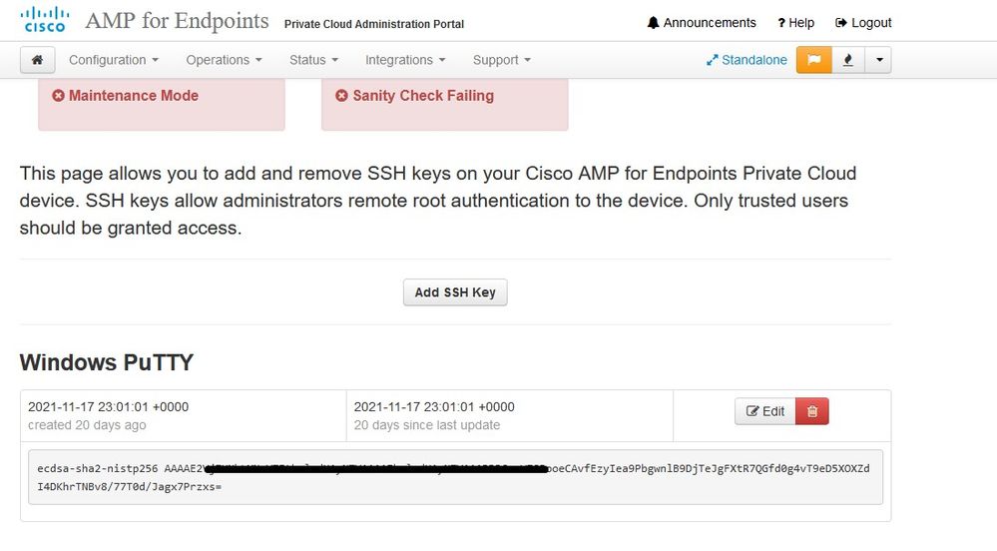Open the Integrations menu
Screen dimensions: 997x551
(404, 60)
